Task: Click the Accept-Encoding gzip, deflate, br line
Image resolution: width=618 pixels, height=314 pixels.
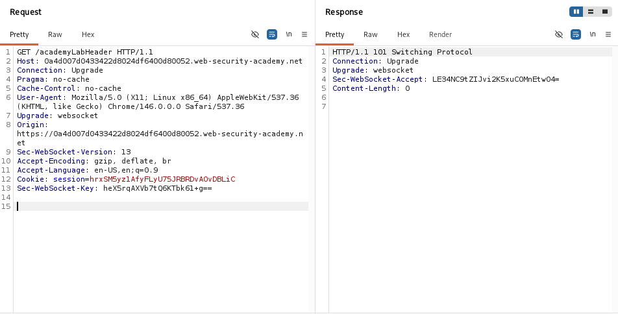Action: pyautogui.click(x=93, y=161)
